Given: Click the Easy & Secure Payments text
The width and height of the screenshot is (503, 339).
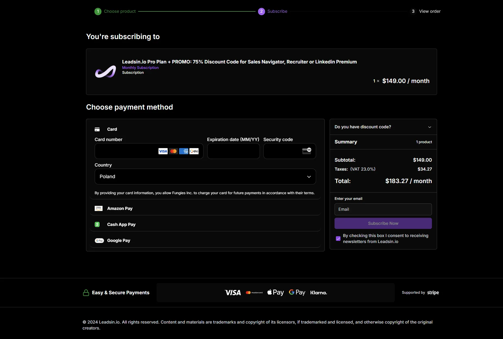Looking at the screenshot, I should tap(121, 293).
